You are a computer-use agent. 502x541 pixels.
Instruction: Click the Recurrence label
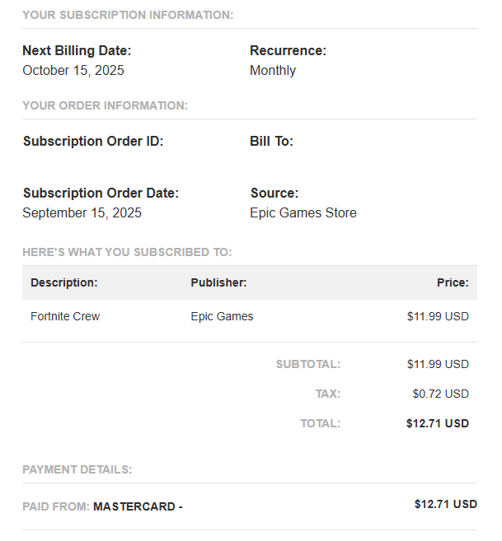click(288, 51)
